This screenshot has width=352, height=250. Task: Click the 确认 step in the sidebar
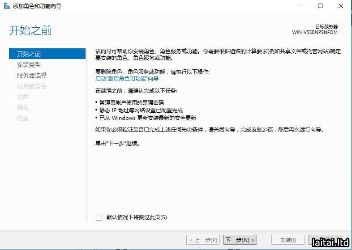23,108
